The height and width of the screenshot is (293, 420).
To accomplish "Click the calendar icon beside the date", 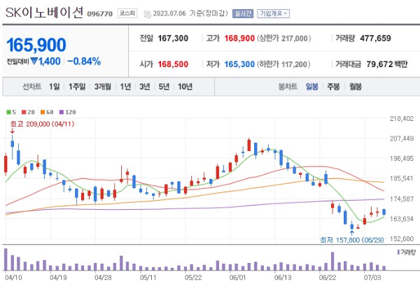I will (x=147, y=14).
